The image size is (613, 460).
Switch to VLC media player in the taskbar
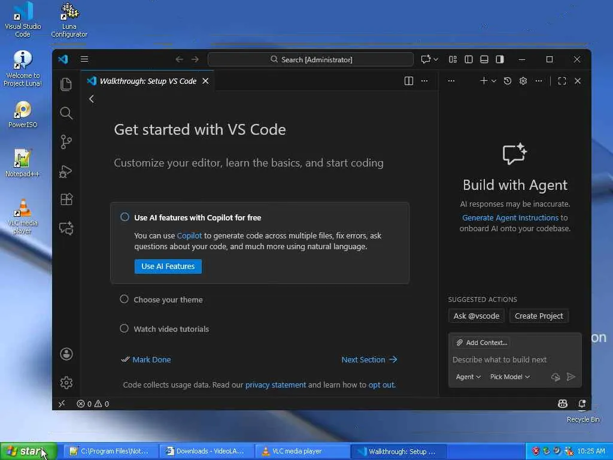[302, 452]
